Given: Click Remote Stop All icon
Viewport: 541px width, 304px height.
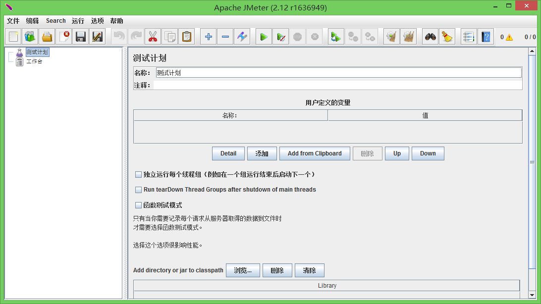Looking at the screenshot, I should (353, 37).
